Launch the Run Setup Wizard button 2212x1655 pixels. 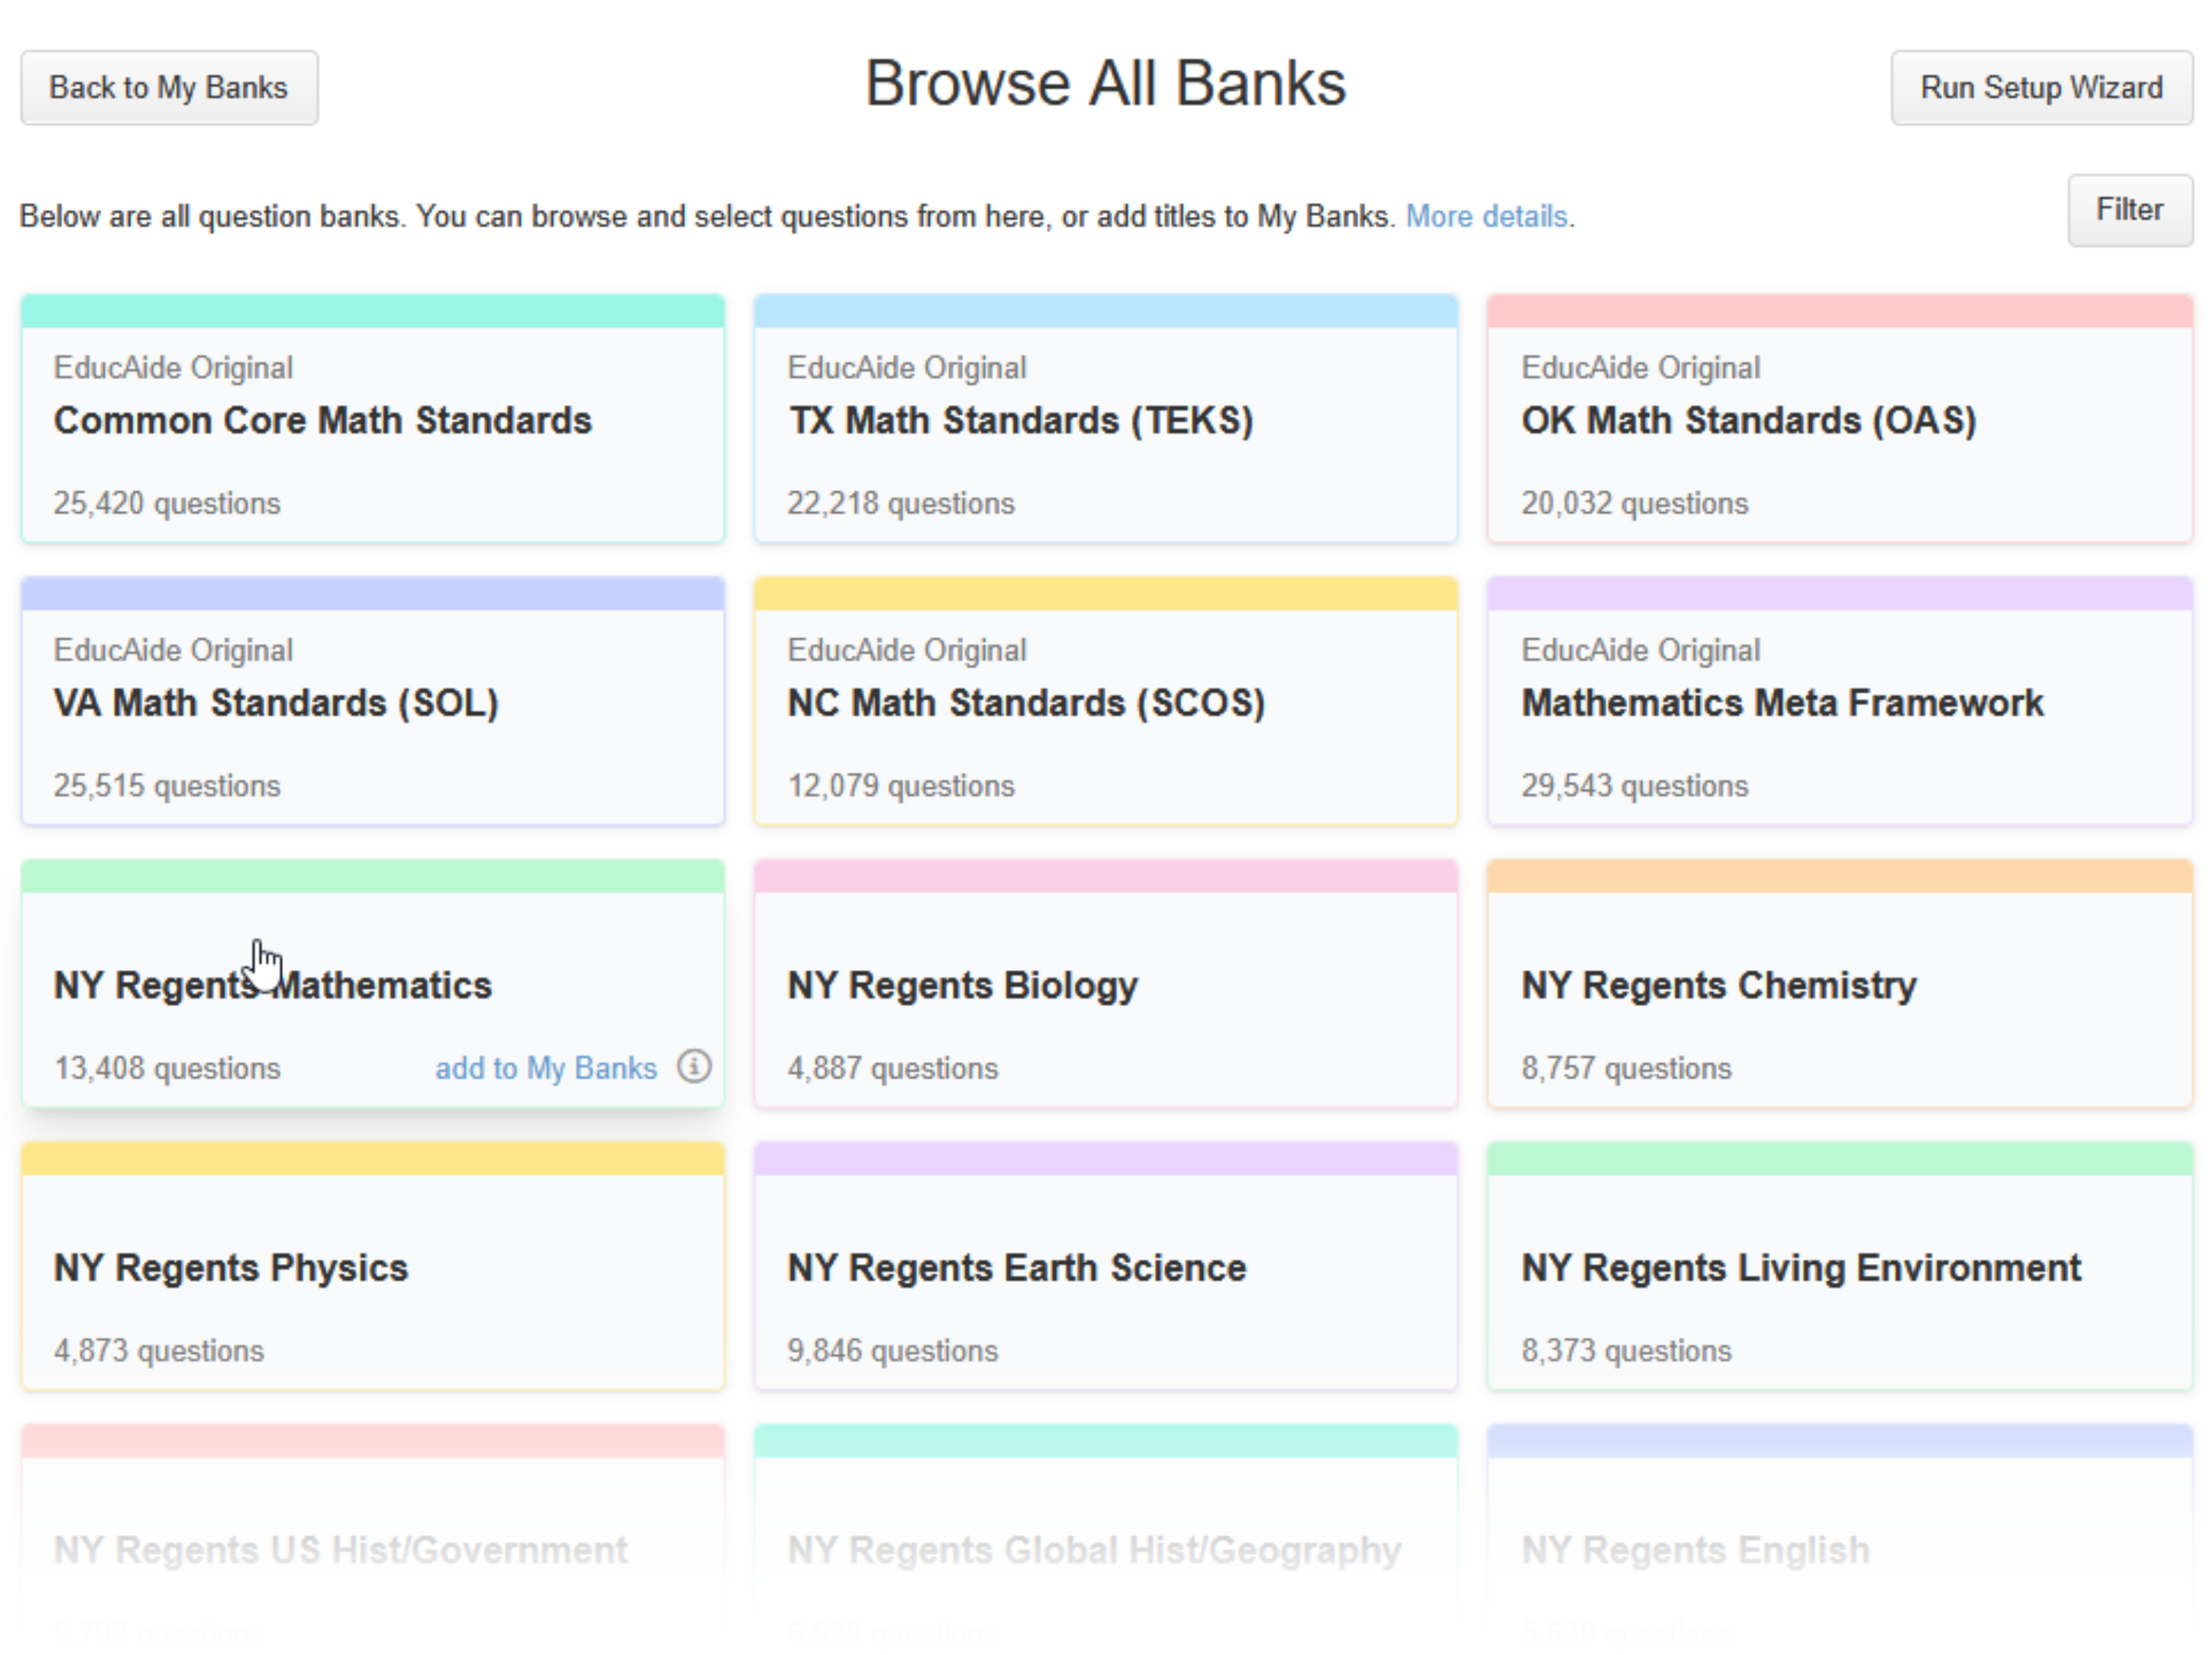[x=2041, y=88]
